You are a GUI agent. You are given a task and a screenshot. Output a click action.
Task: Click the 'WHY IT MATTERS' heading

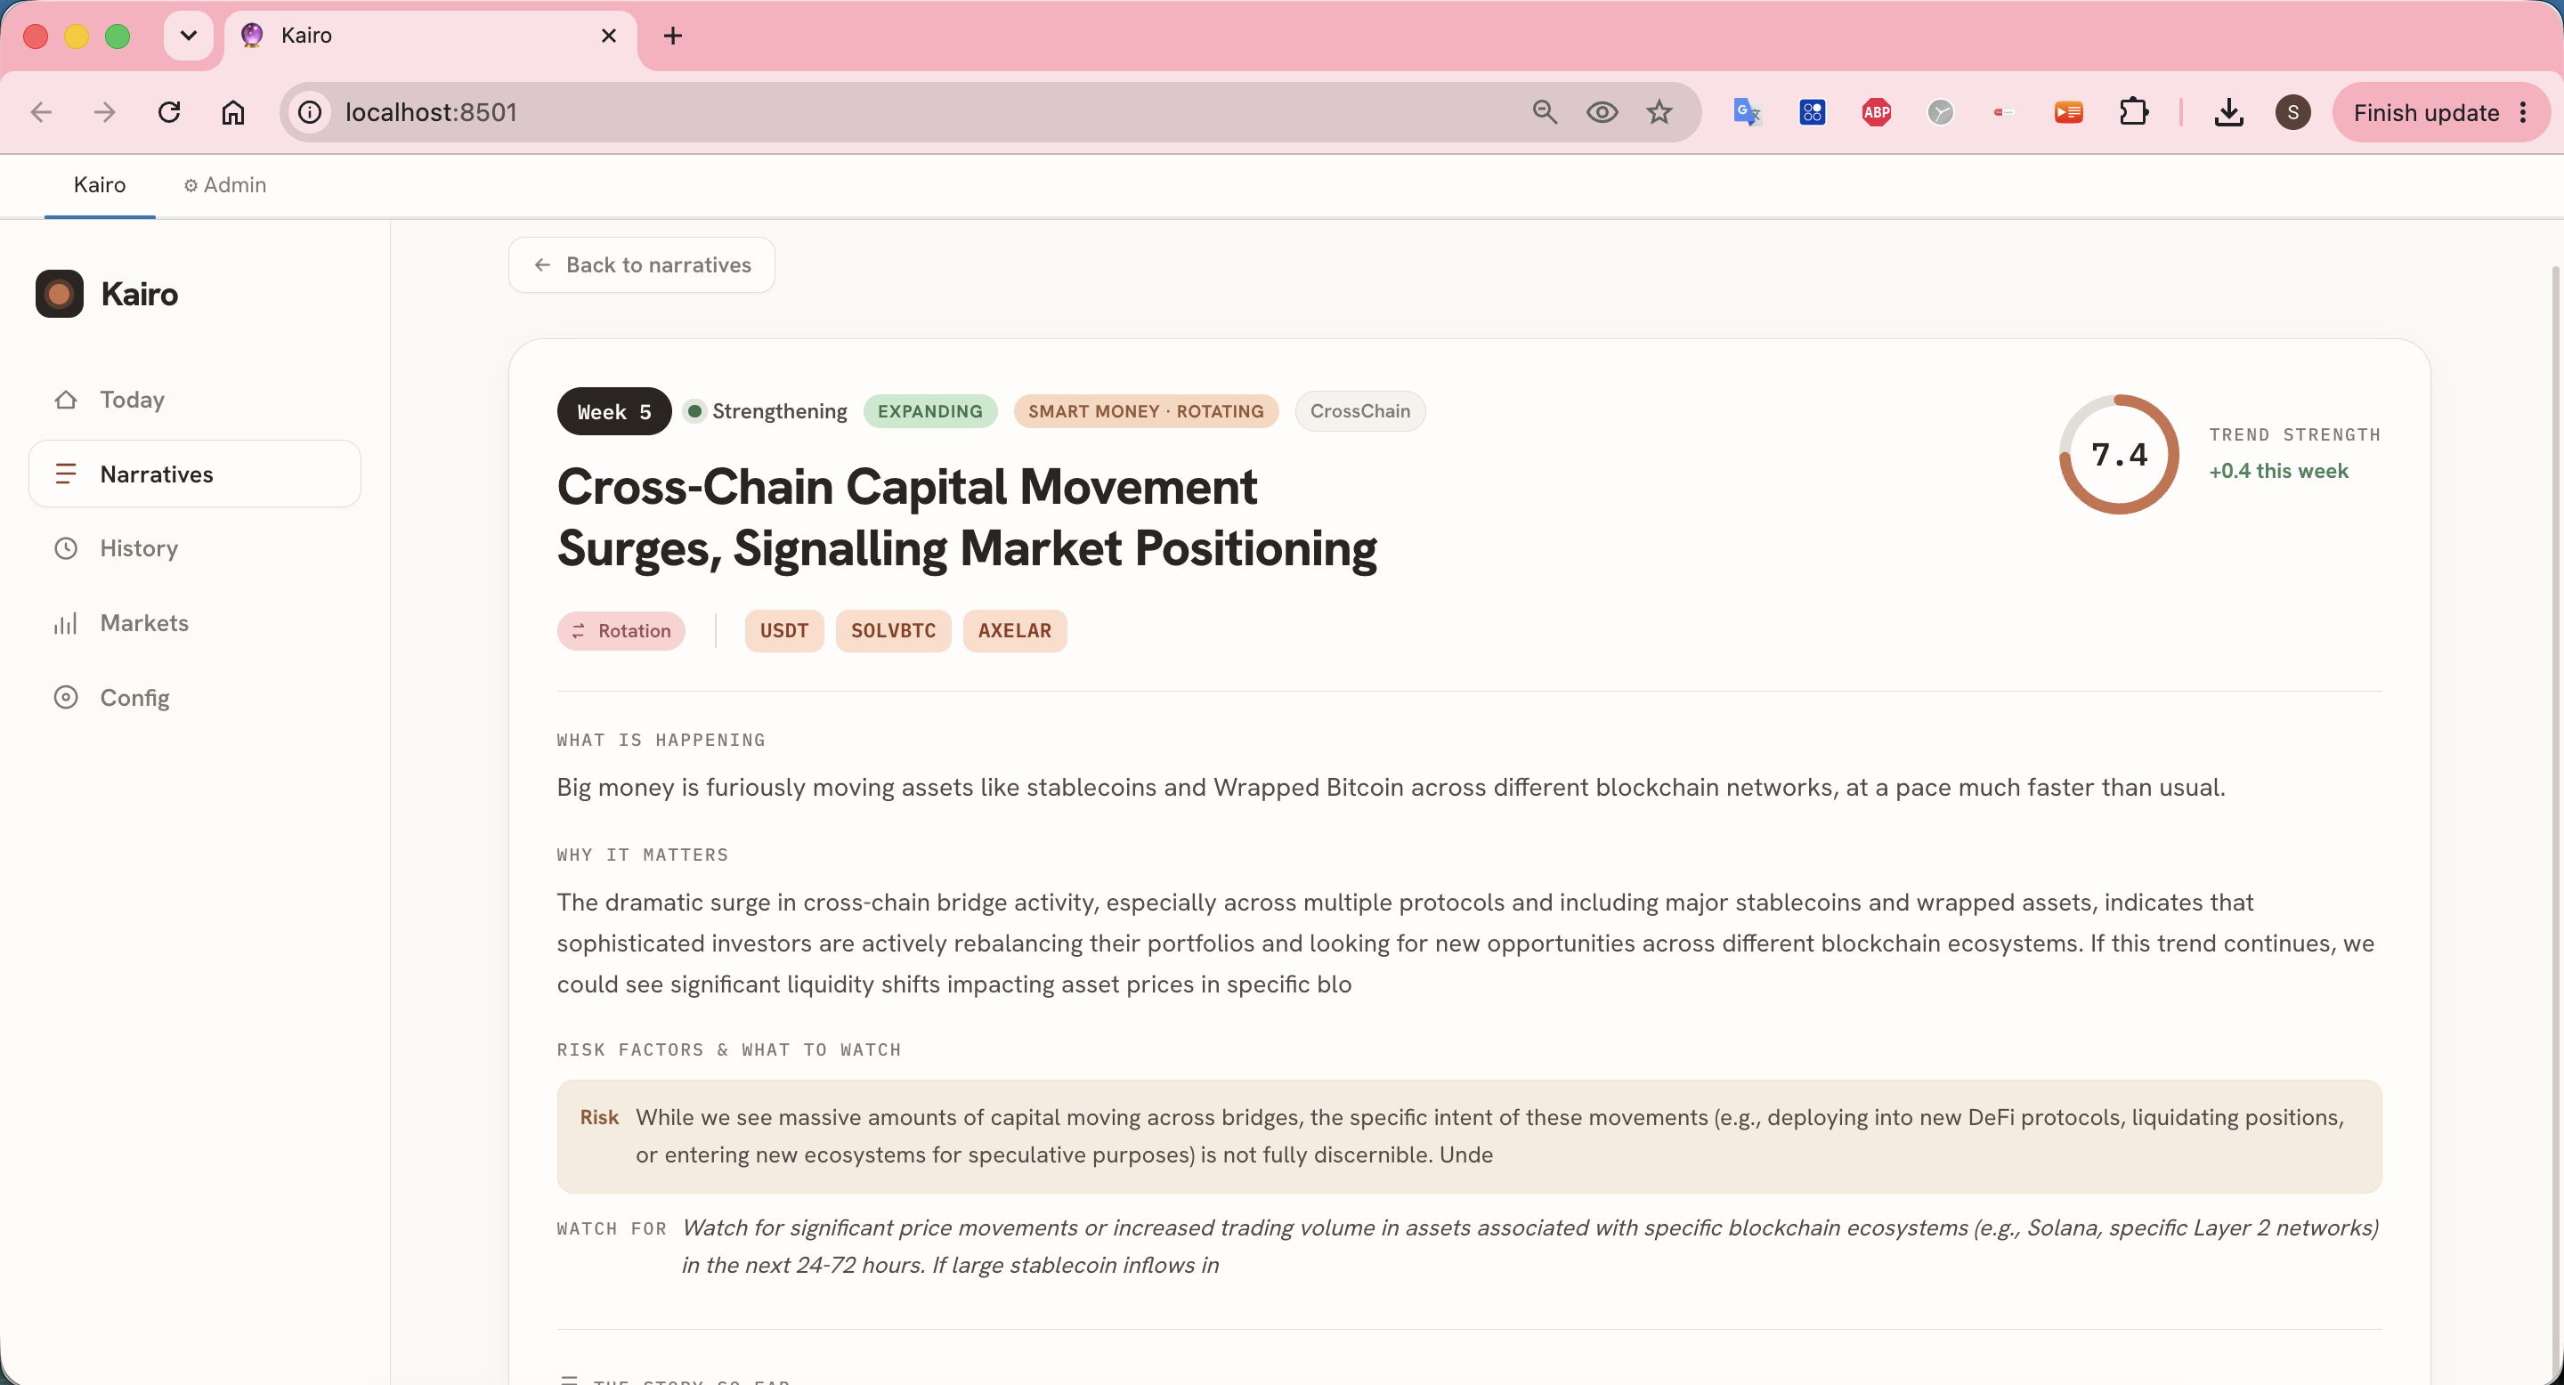(643, 854)
